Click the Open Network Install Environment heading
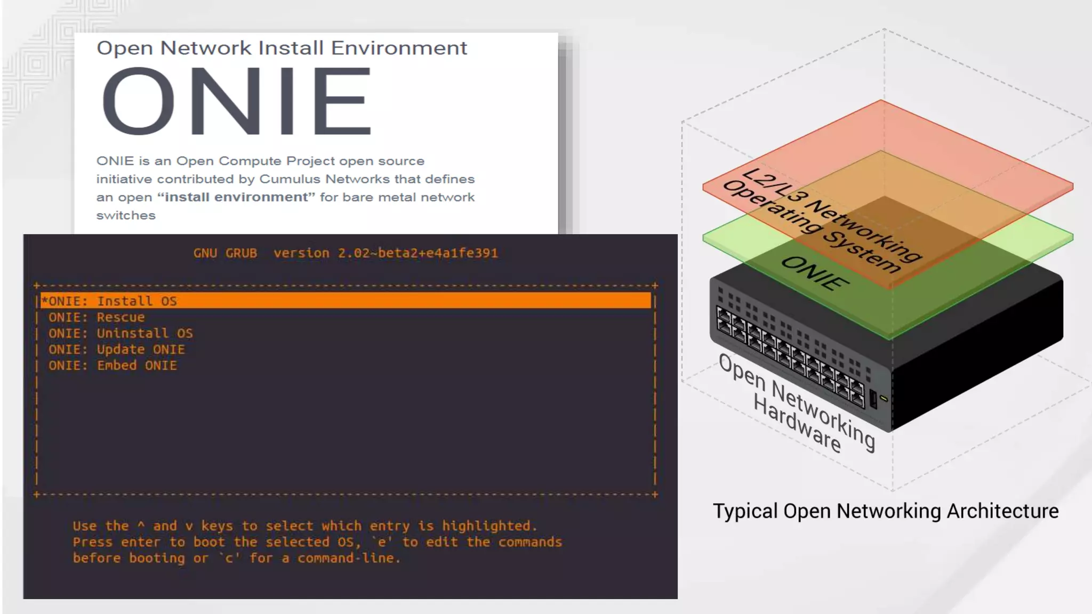This screenshot has height=614, width=1092. [x=282, y=48]
